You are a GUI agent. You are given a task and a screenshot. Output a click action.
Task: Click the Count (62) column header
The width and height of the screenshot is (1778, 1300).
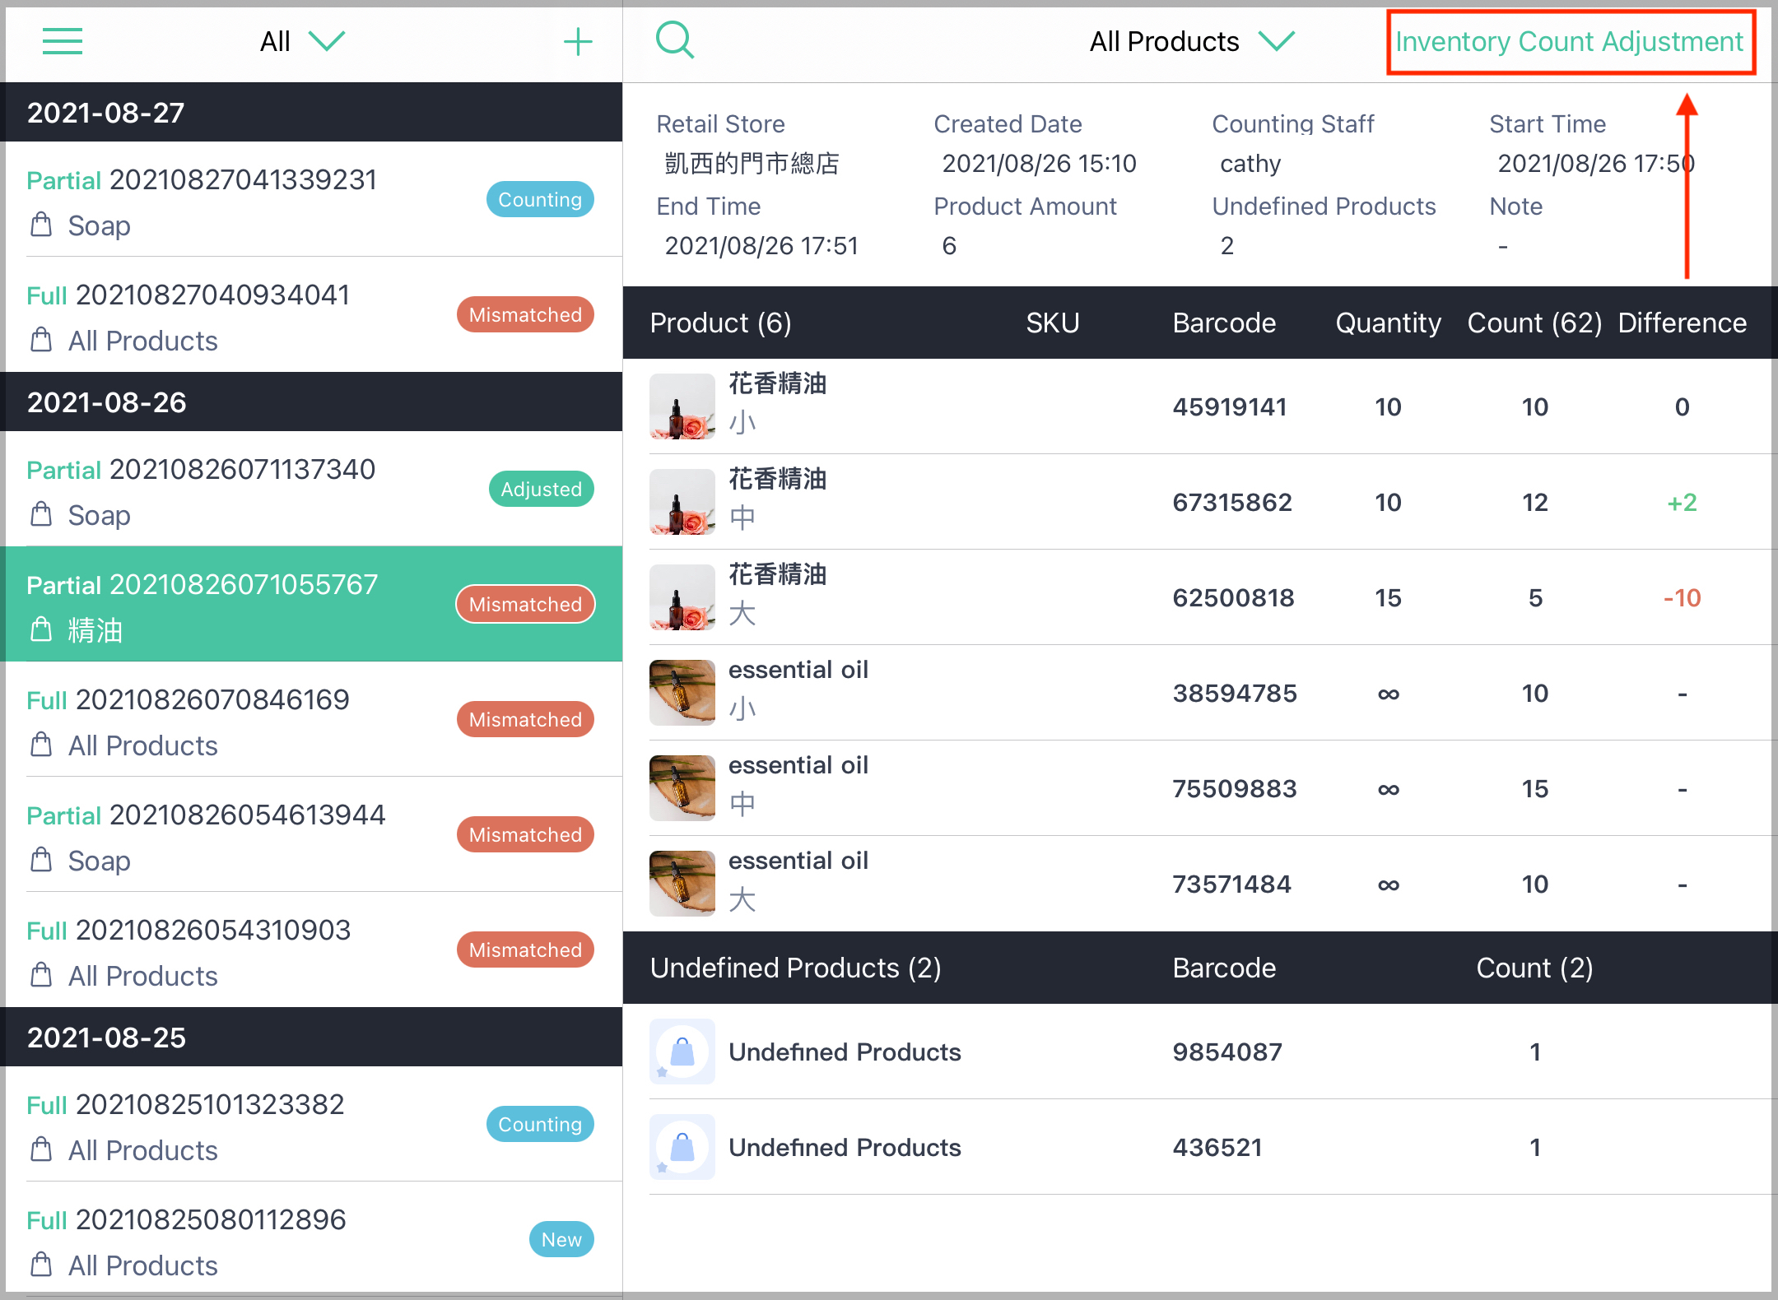click(1534, 323)
